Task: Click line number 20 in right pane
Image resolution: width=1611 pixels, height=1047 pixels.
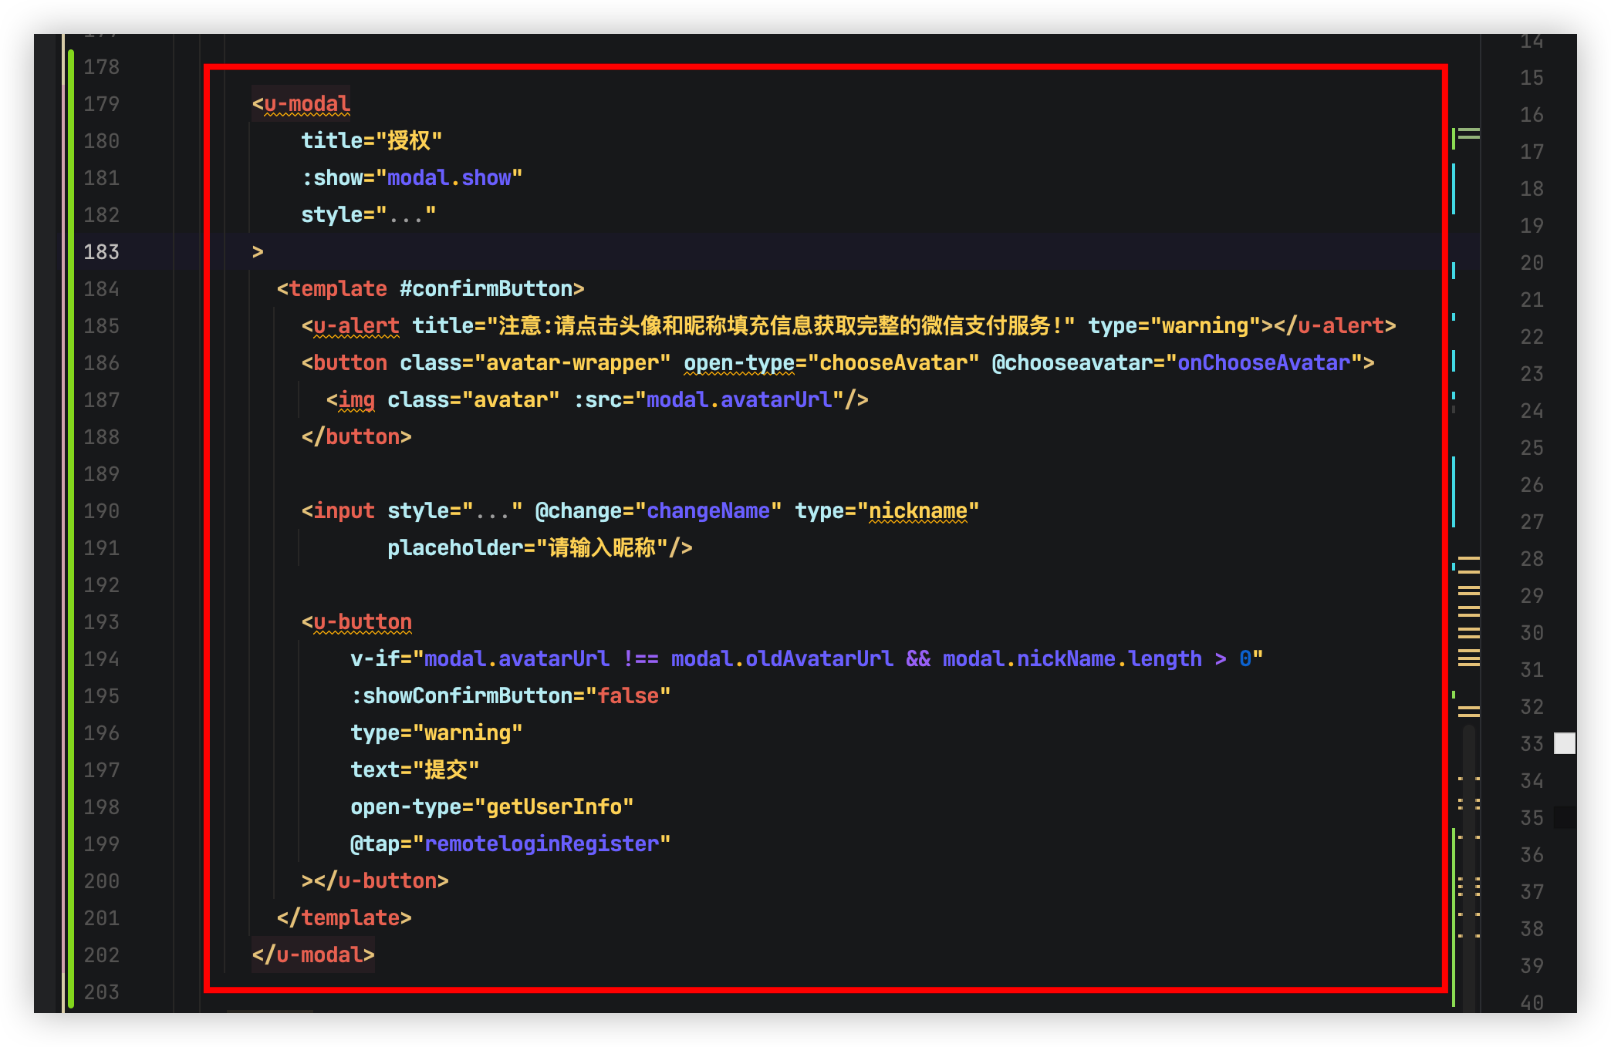Action: click(x=1532, y=263)
